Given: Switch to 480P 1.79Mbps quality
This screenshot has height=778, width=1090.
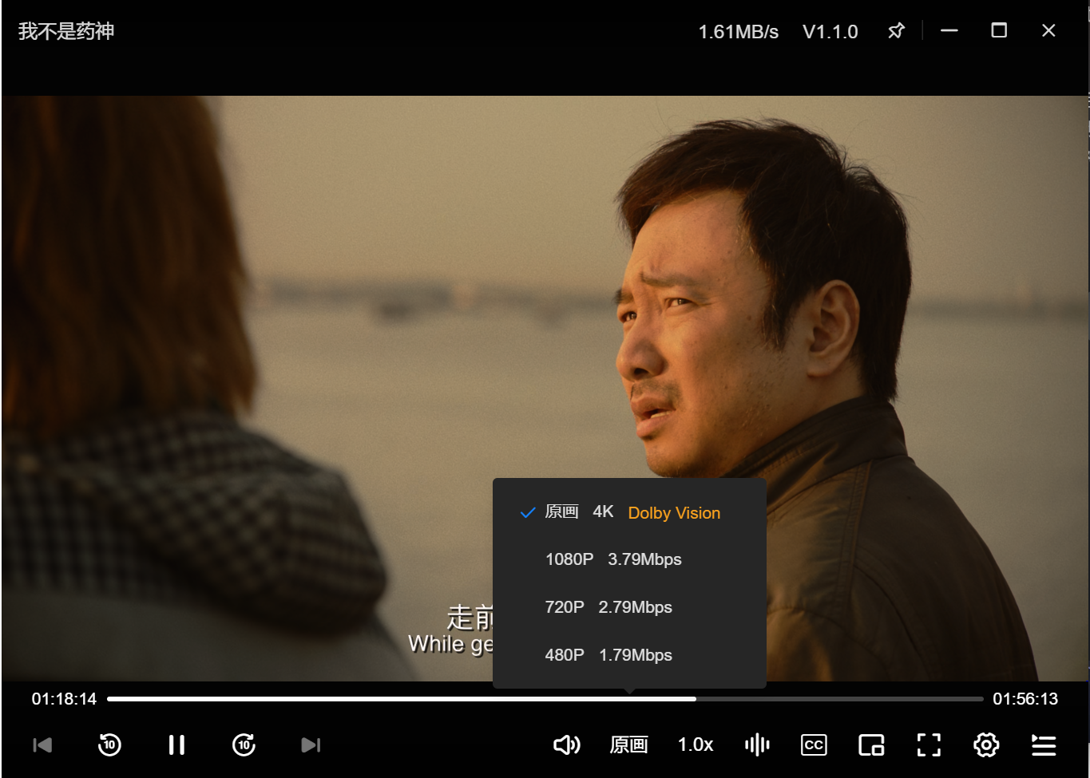Looking at the screenshot, I should (x=629, y=655).
